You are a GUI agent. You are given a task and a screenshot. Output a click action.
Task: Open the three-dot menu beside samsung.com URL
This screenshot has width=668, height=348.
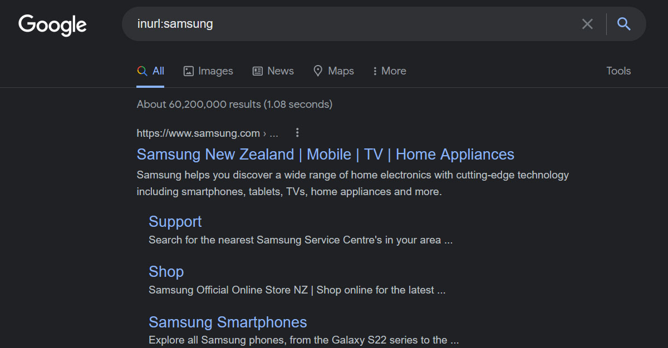point(297,132)
